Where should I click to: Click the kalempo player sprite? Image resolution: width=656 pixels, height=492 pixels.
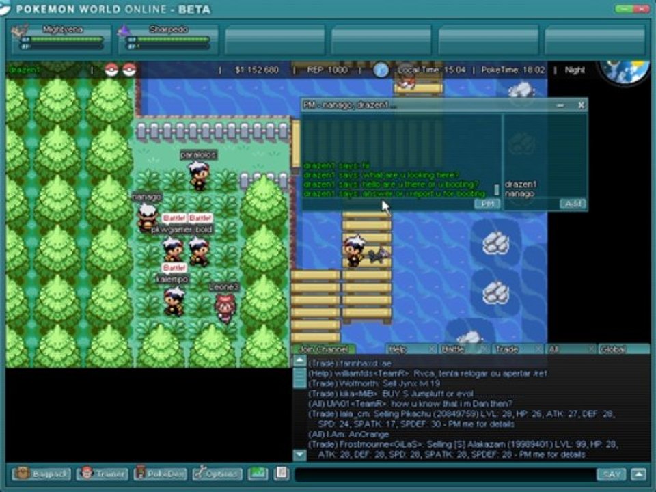coord(174,301)
